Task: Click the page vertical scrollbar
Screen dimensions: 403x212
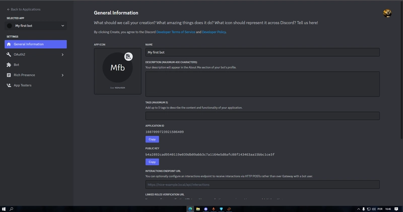Action: tap(401, 70)
